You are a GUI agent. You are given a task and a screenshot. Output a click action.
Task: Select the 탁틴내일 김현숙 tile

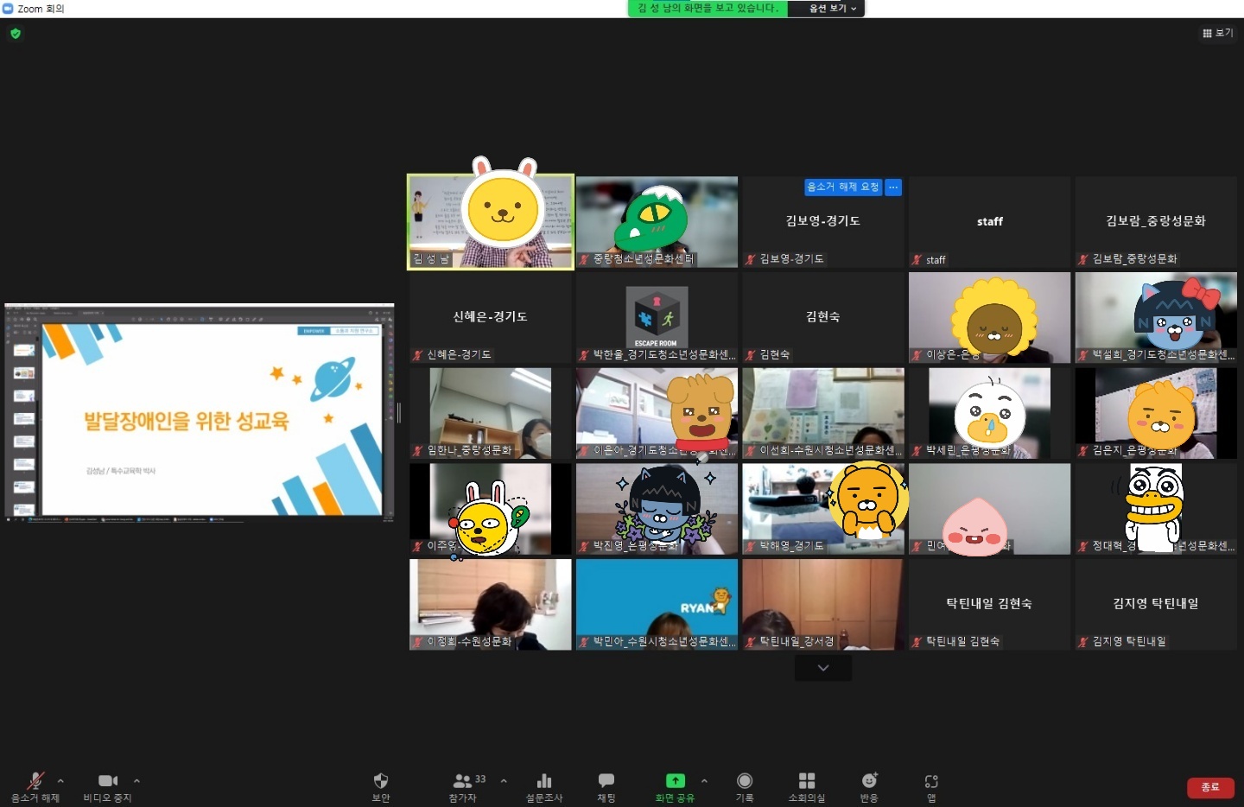pyautogui.click(x=989, y=605)
